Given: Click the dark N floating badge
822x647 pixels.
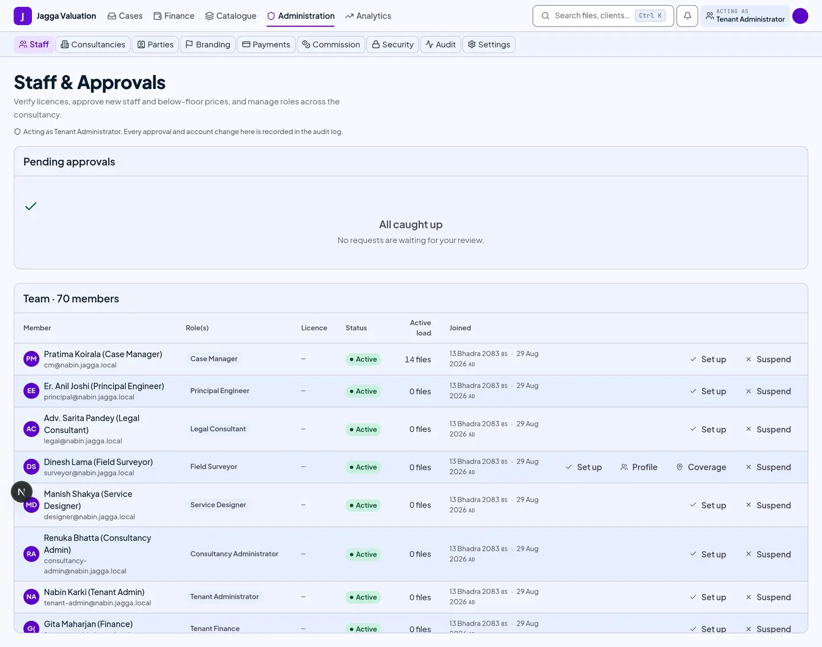Looking at the screenshot, I should [22, 492].
